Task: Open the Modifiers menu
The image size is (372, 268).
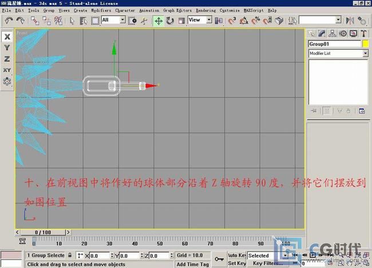Action: click(x=101, y=10)
